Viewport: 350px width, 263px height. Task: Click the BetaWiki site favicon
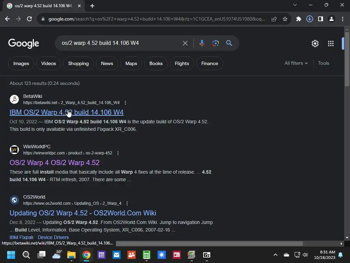pos(14,99)
